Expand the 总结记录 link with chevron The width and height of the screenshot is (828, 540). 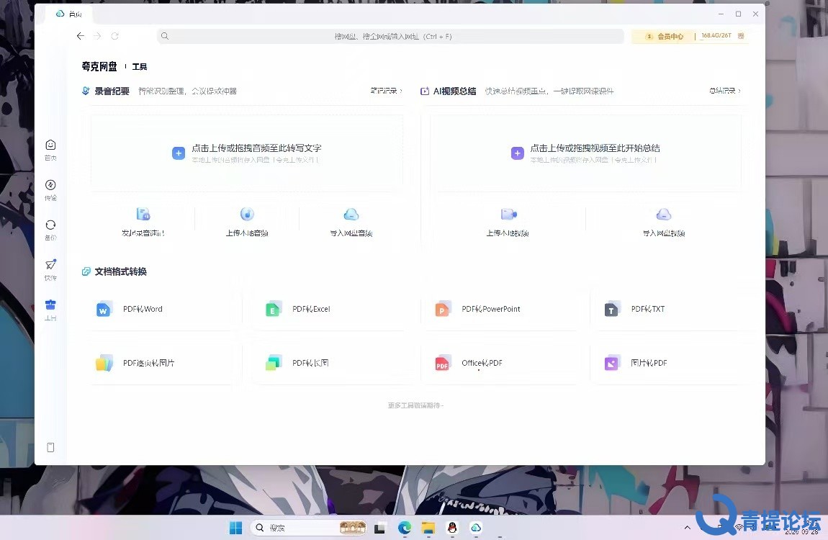coord(724,91)
